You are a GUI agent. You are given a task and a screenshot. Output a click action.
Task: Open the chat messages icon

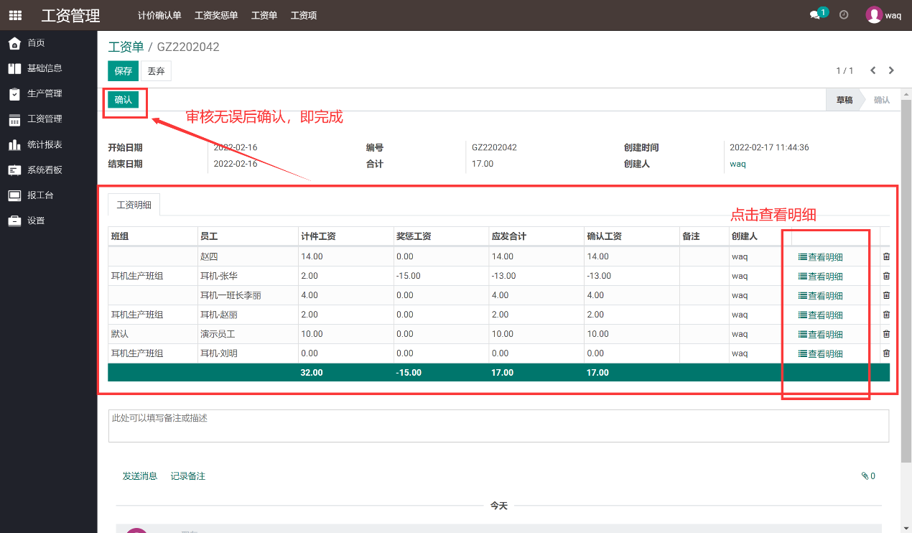[x=815, y=15]
